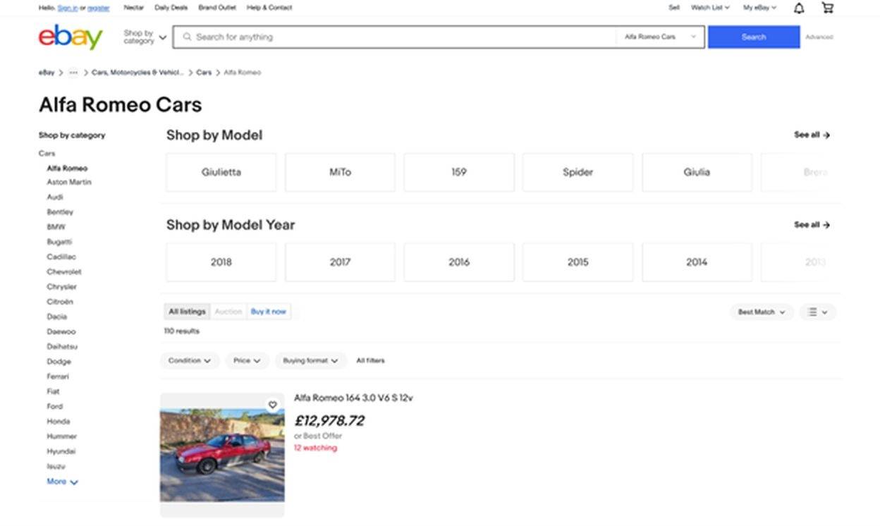This screenshot has width=880, height=526.
Task: Click Cars breadcrumb link
Action: 204,73
